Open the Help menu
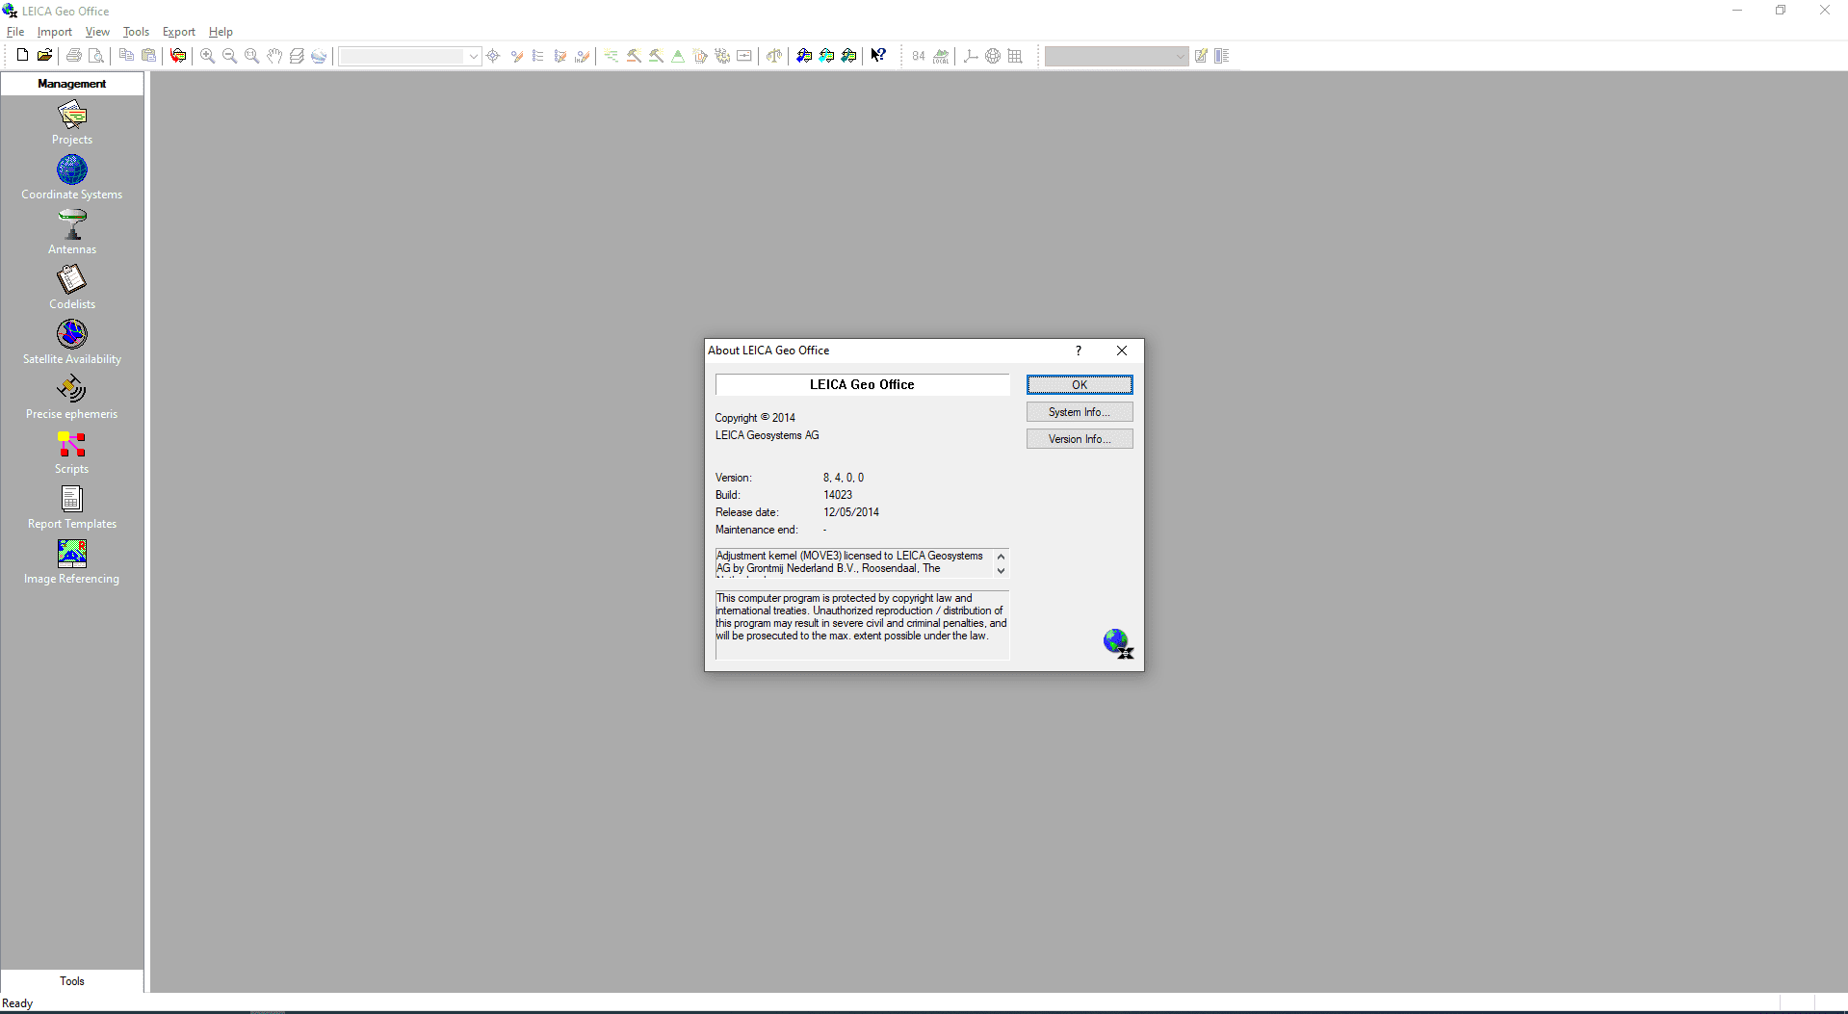Image resolution: width=1848 pixels, height=1014 pixels. coord(221,32)
